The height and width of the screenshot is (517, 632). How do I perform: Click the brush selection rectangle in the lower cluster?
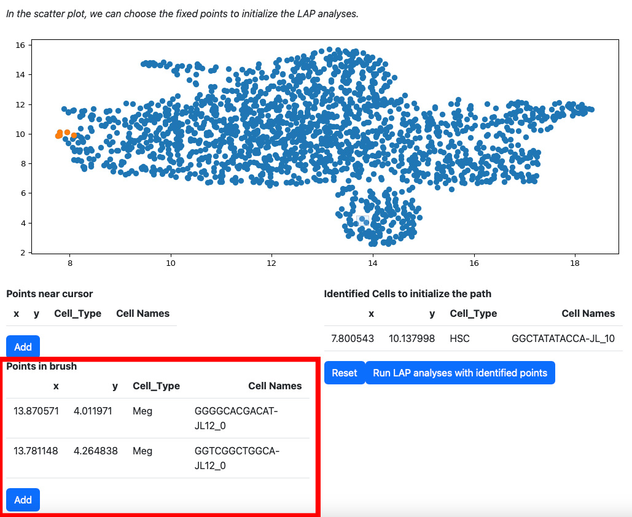click(x=362, y=220)
